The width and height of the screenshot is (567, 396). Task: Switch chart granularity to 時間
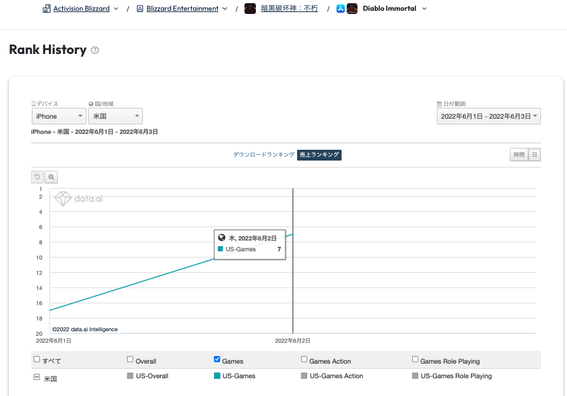[x=519, y=155]
